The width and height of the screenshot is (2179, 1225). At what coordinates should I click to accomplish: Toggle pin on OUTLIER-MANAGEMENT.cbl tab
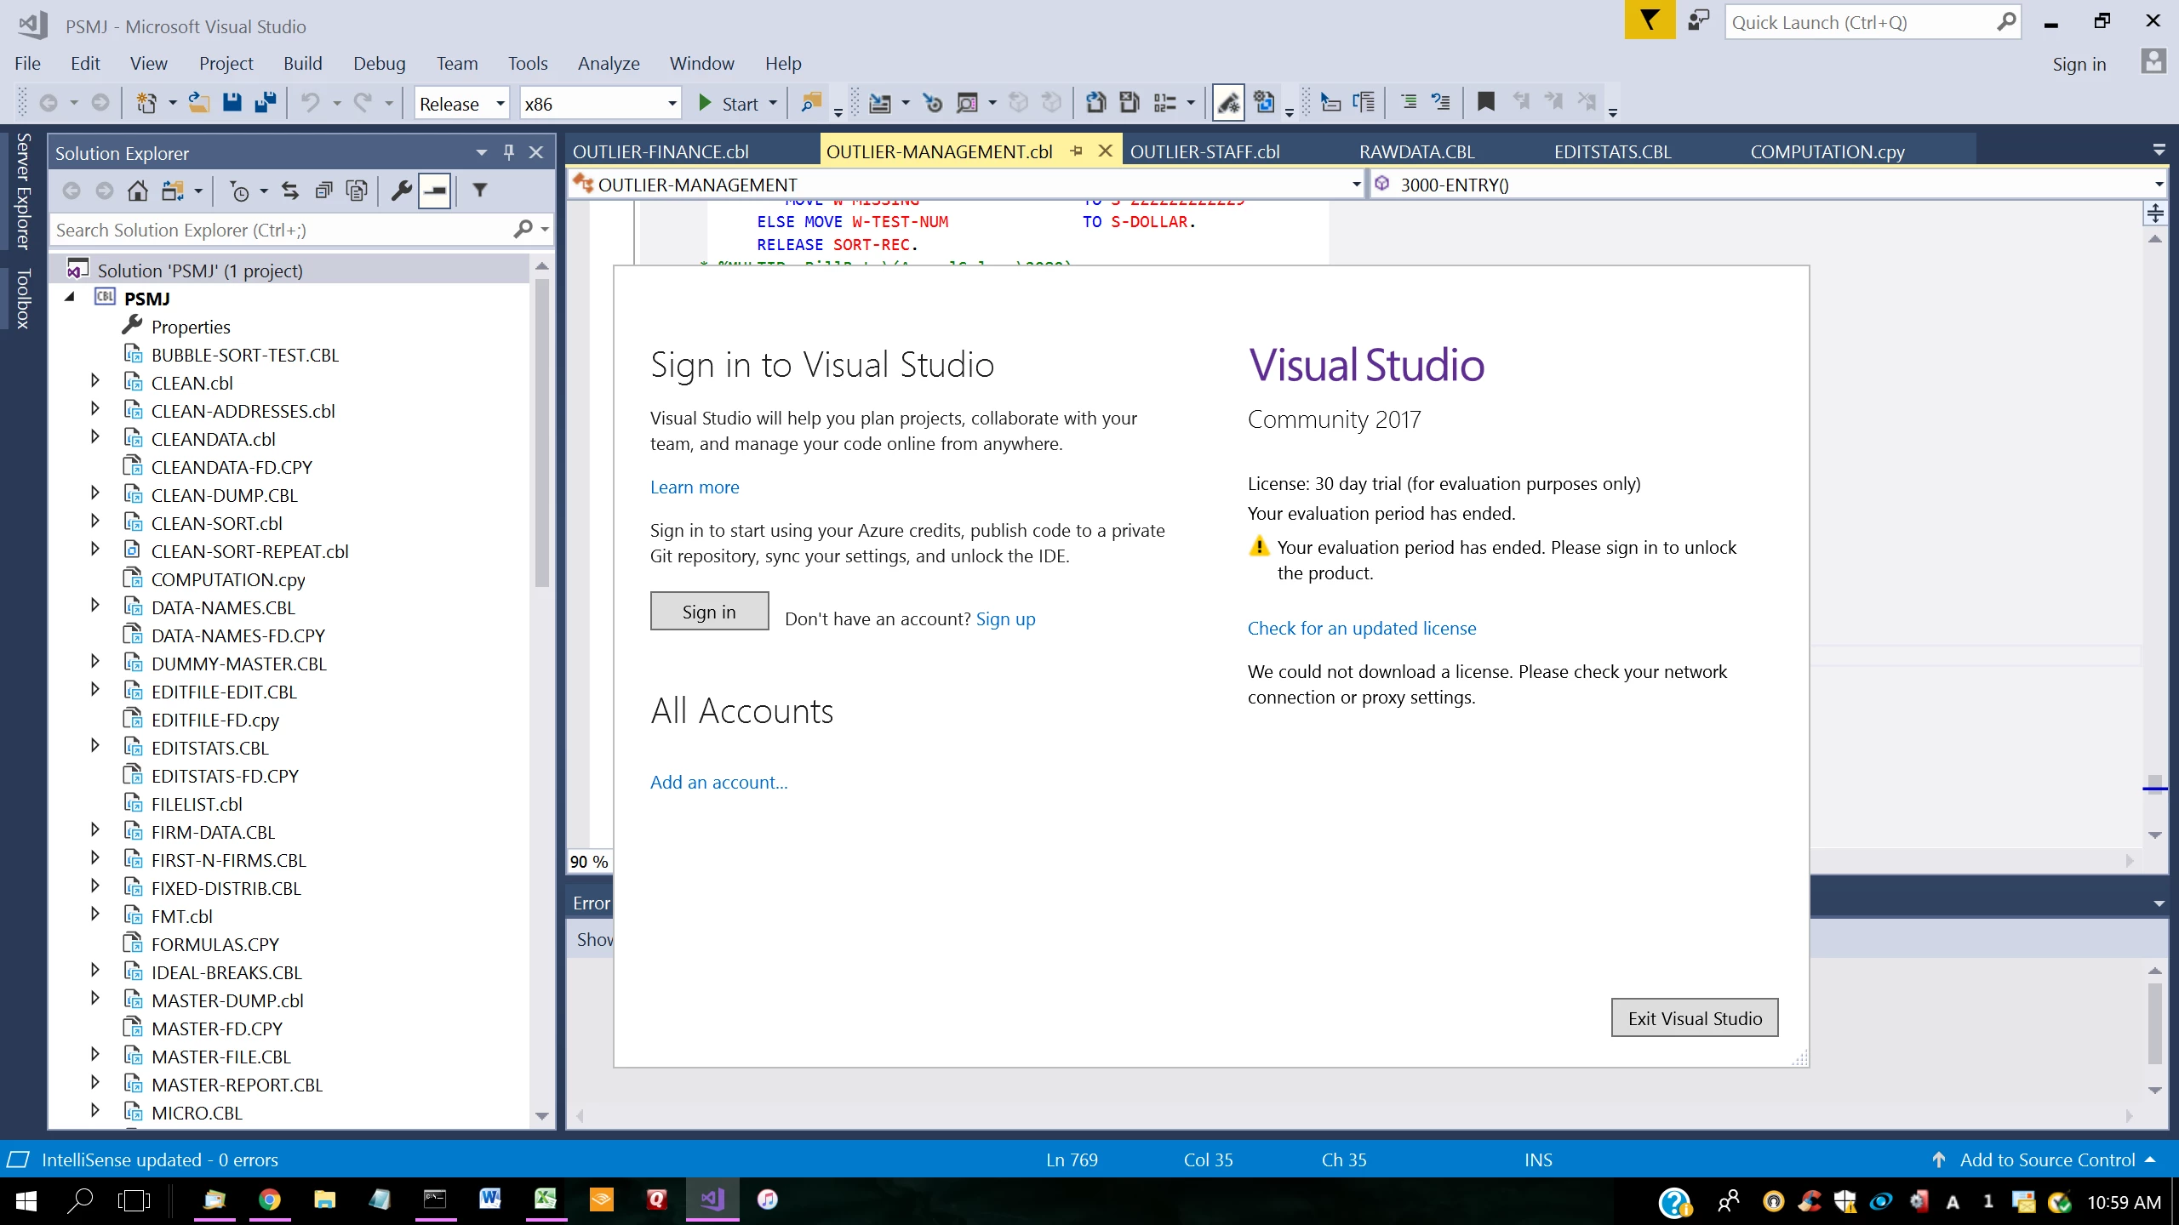[x=1077, y=151]
